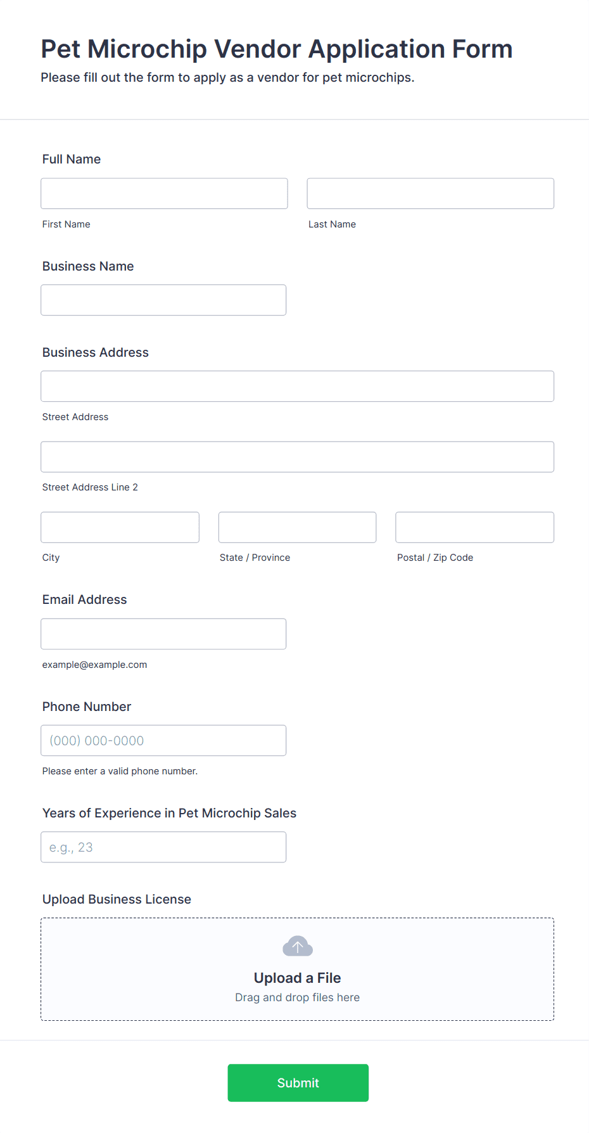This screenshot has width=589, height=1133.
Task: Click the "Upload Business License" label
Action: coord(117,899)
